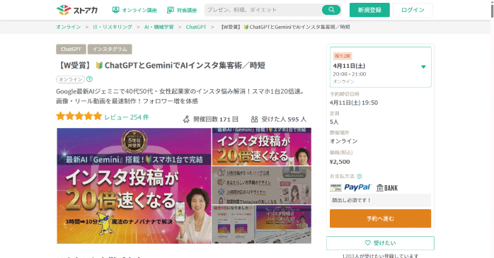
Task: Click the 4月11日(土) 19:50 deadline text
Action: click(354, 102)
